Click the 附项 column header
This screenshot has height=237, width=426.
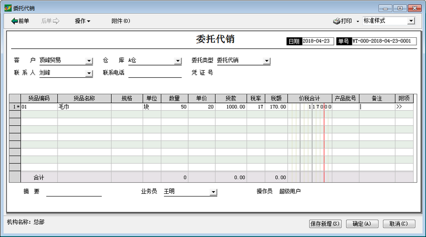(x=404, y=99)
